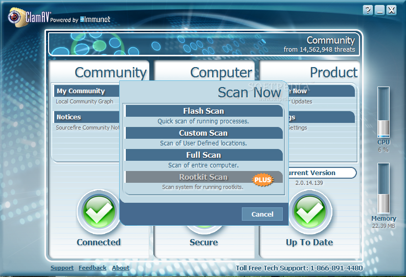
Task: Click the Community threats banner
Action: click(204, 44)
